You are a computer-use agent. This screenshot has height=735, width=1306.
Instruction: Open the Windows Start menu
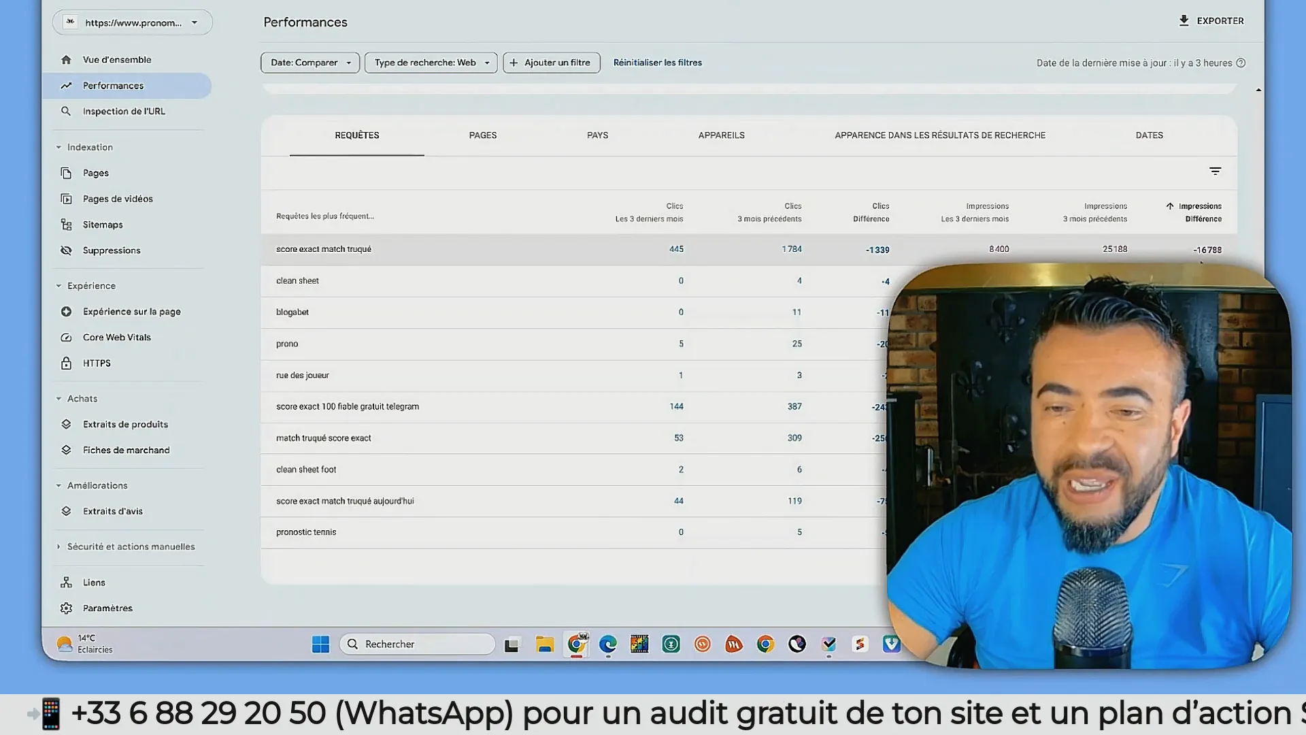click(x=320, y=644)
